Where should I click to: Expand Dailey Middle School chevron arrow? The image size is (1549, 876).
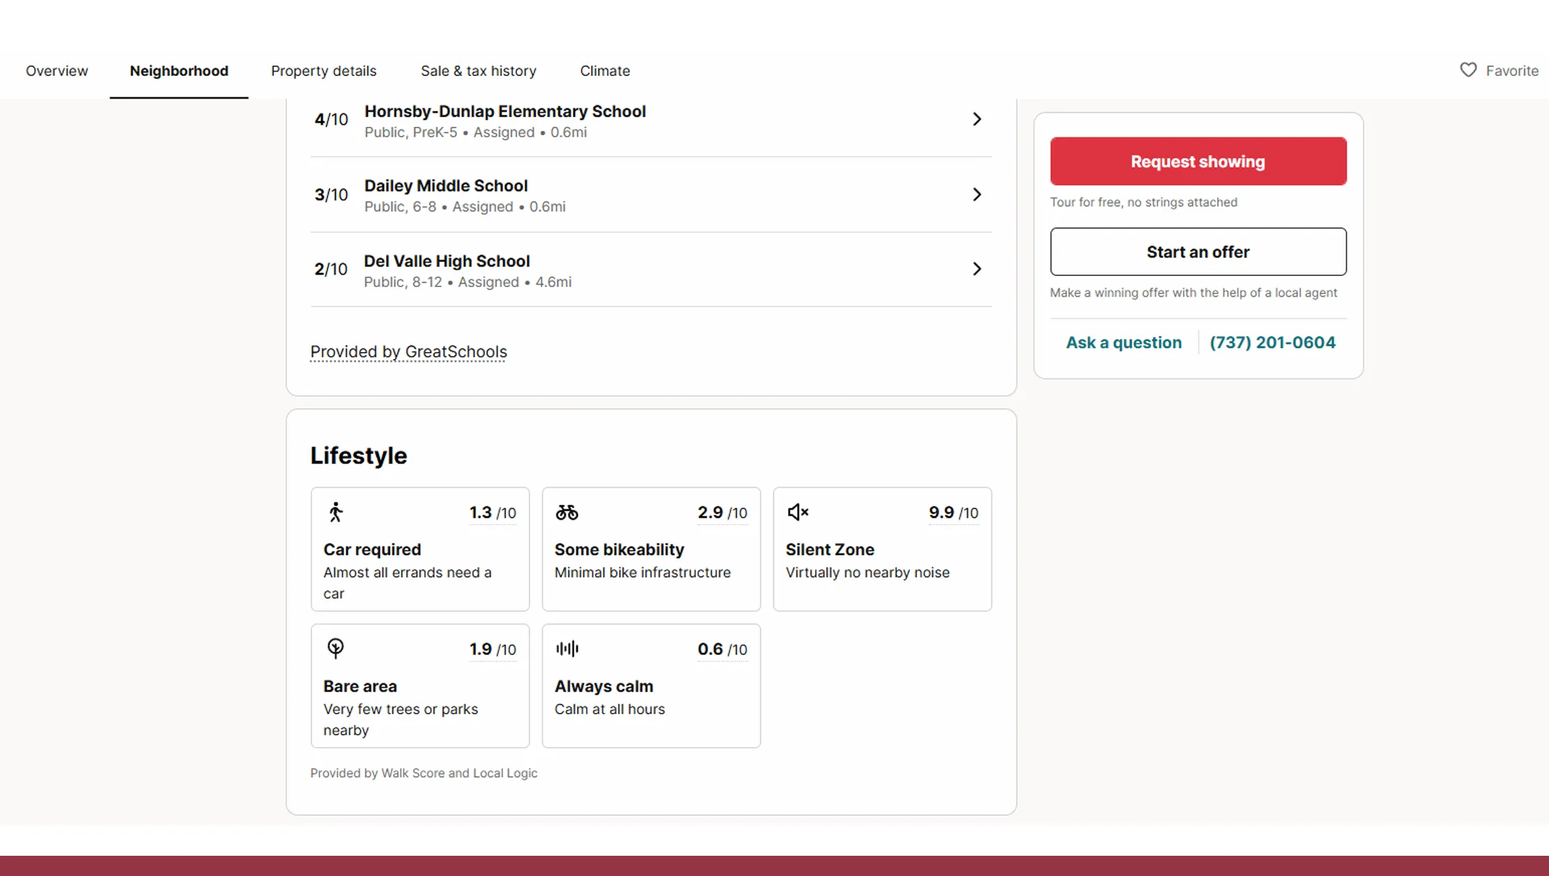pos(976,194)
